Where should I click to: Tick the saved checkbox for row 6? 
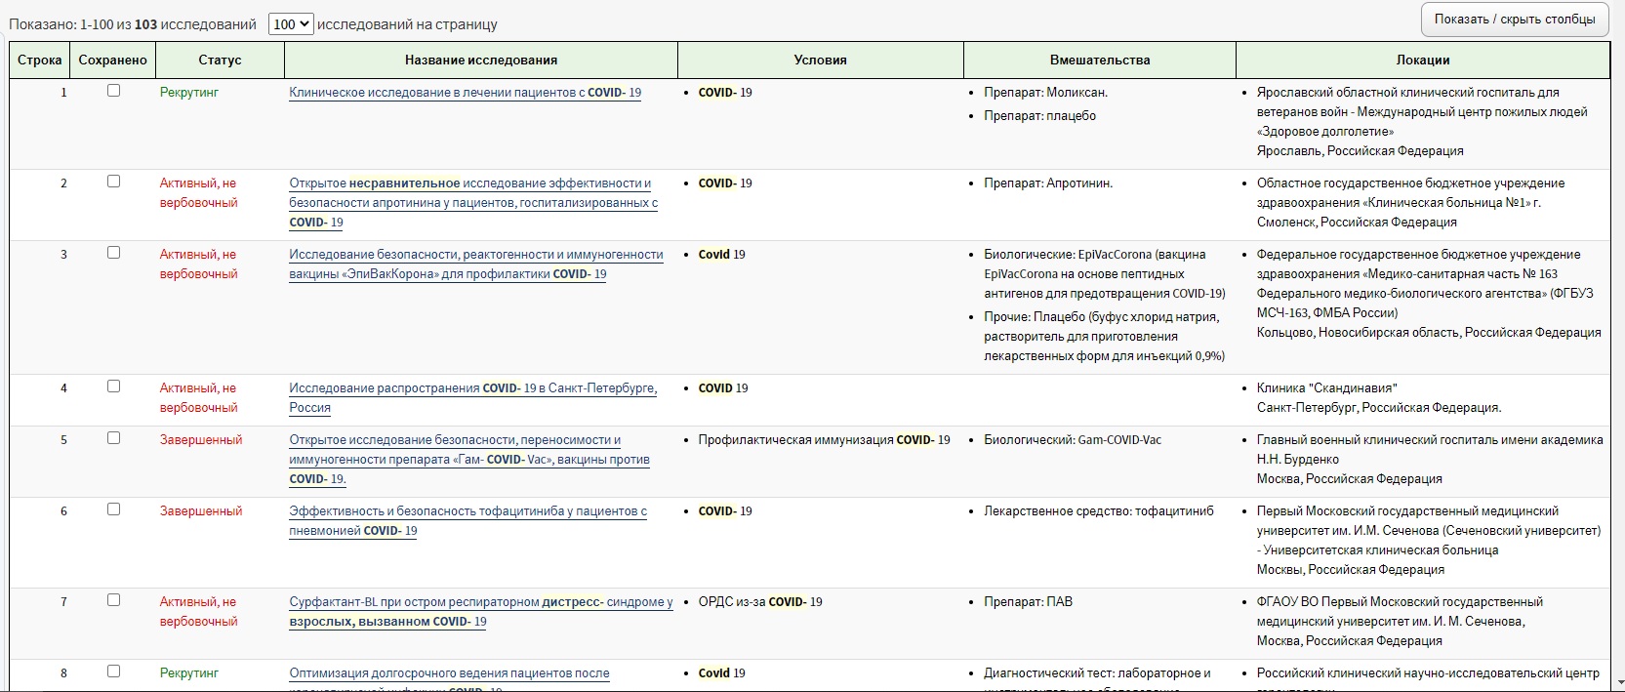pos(113,509)
